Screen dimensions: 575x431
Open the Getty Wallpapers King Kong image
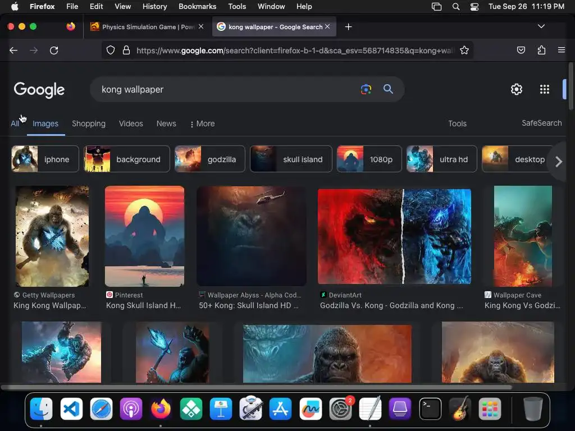[x=52, y=236]
